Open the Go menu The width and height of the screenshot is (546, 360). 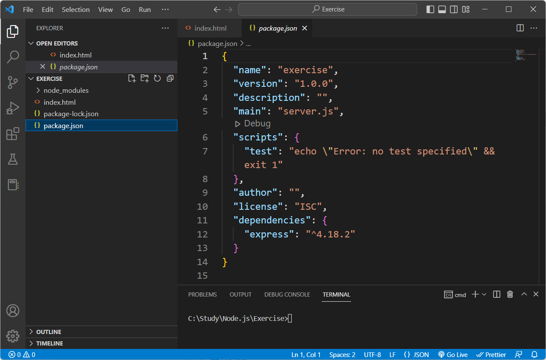click(126, 9)
